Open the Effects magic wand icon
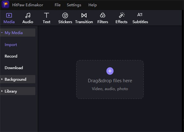Screen dimensions: 184x132 (x=121, y=16)
